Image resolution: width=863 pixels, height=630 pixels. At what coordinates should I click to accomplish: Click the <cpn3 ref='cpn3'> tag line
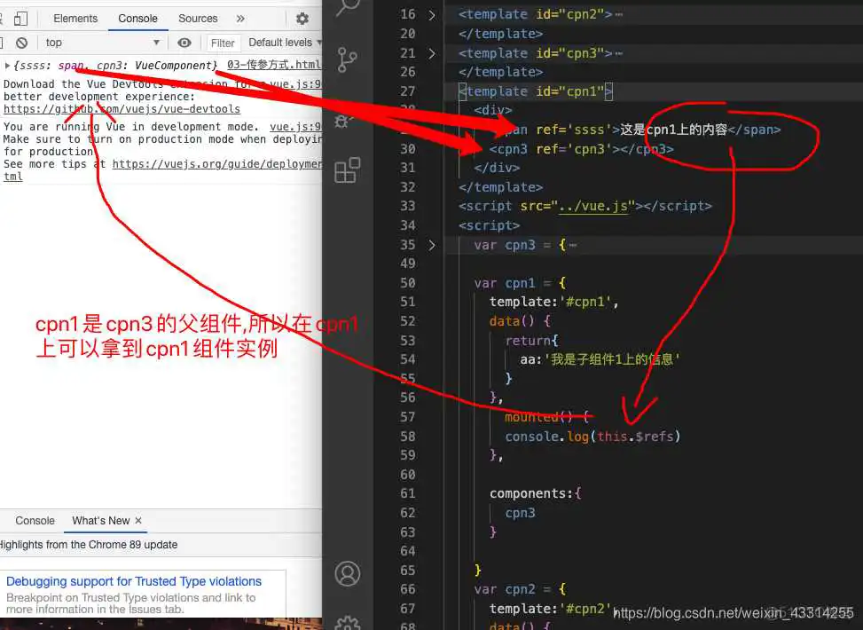click(581, 149)
